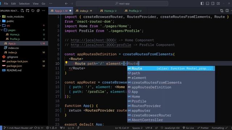Open index.css in the file tree
Screen dimensions: 232x130
click(13, 48)
